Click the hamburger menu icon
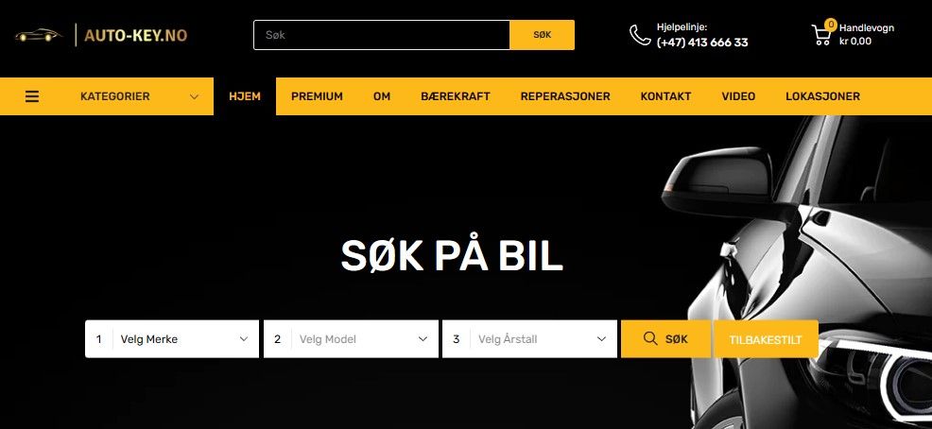932x429 pixels. coord(32,96)
